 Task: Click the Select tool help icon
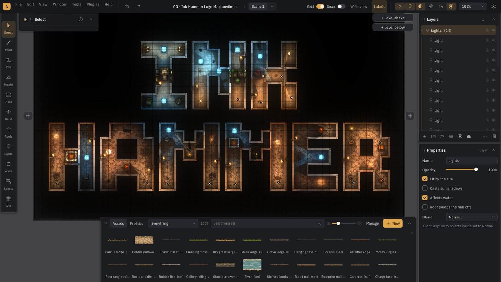point(80,19)
